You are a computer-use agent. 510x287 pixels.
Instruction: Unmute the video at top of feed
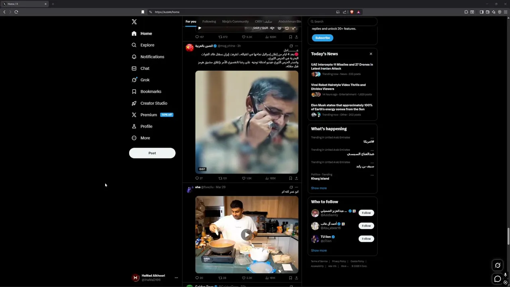pos(272,28)
